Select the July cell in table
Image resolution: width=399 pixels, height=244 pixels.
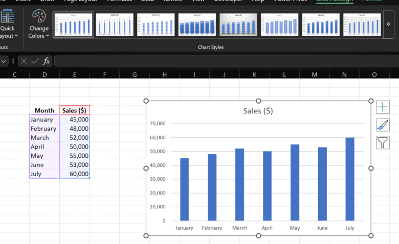click(45, 174)
